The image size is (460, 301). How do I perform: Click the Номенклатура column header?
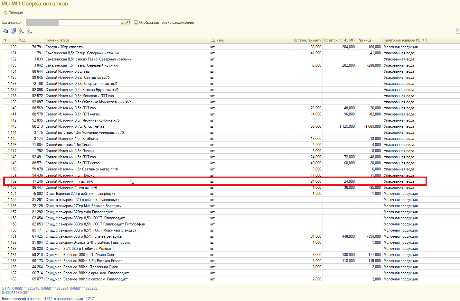[127, 40]
